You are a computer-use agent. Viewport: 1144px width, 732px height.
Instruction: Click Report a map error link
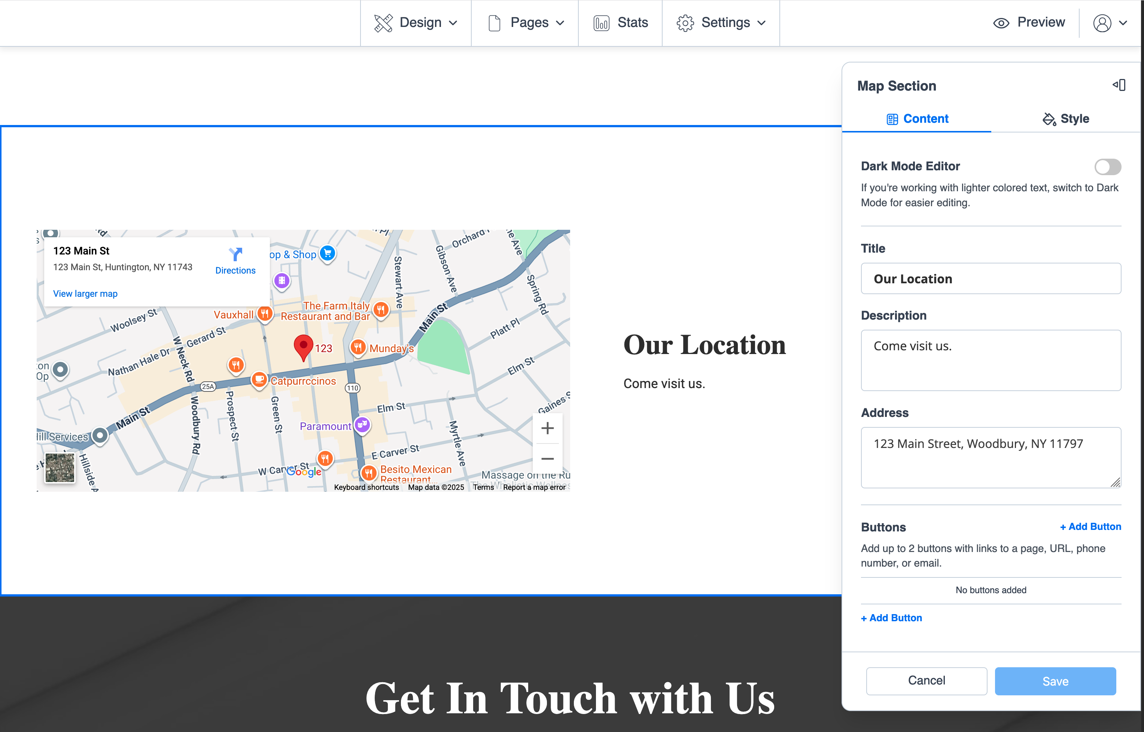click(x=535, y=487)
